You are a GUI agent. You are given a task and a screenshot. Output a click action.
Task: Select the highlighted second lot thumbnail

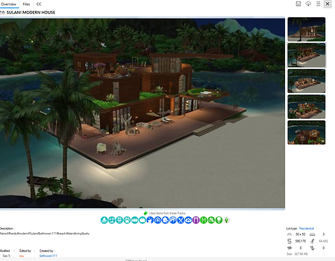point(306,55)
